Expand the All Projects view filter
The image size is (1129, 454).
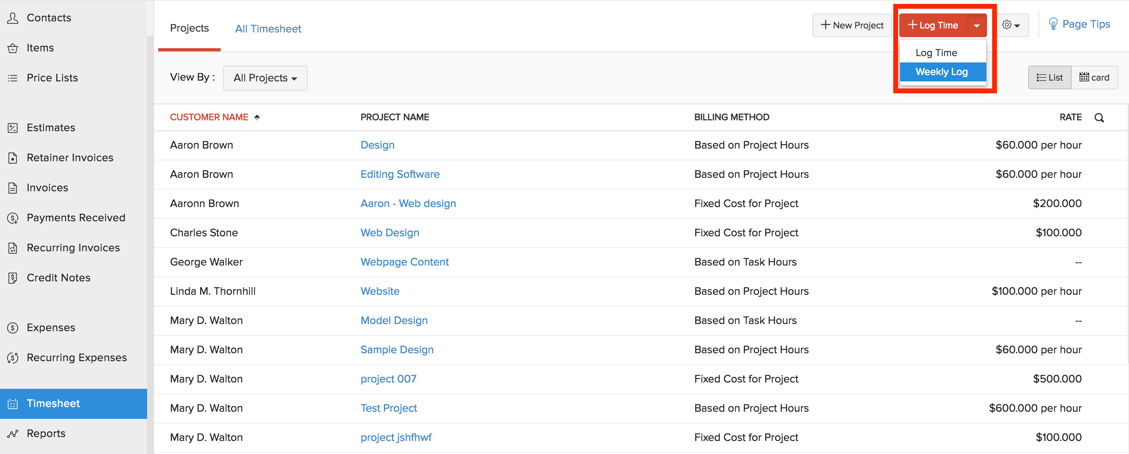(x=265, y=78)
